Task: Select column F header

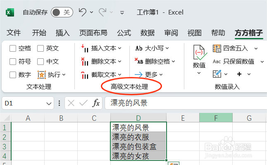Action: (x=216, y=118)
